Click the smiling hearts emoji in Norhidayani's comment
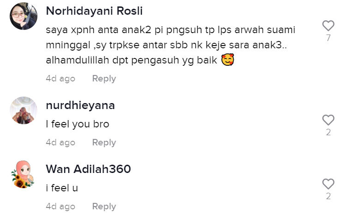The height and width of the screenshot is (213, 351). coord(228,60)
